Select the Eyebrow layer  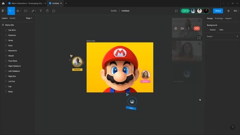tap(12, 35)
